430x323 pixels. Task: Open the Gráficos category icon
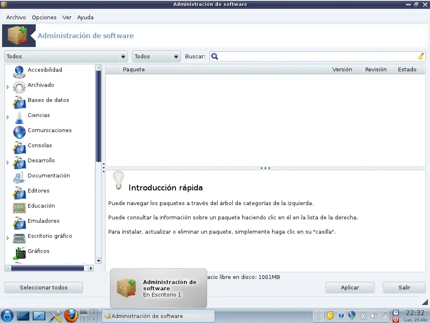pos(19,253)
